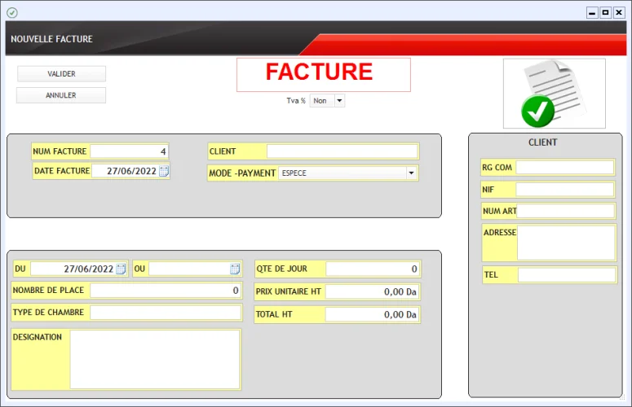Click inside the ADRESSE text area
Viewport: 632px width, 407px height.
click(566, 243)
